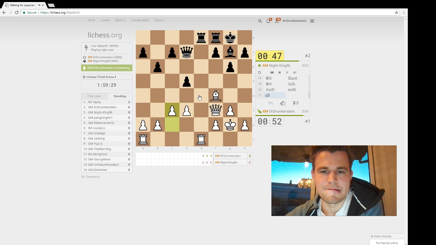
Task: Select move 17 c3 in move list
Action: [x=275, y=96]
